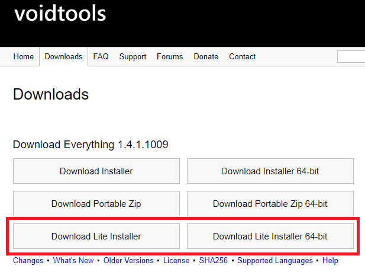The width and height of the screenshot is (365, 275).
Task: Click the voidtools site logo
Action: 60,14
